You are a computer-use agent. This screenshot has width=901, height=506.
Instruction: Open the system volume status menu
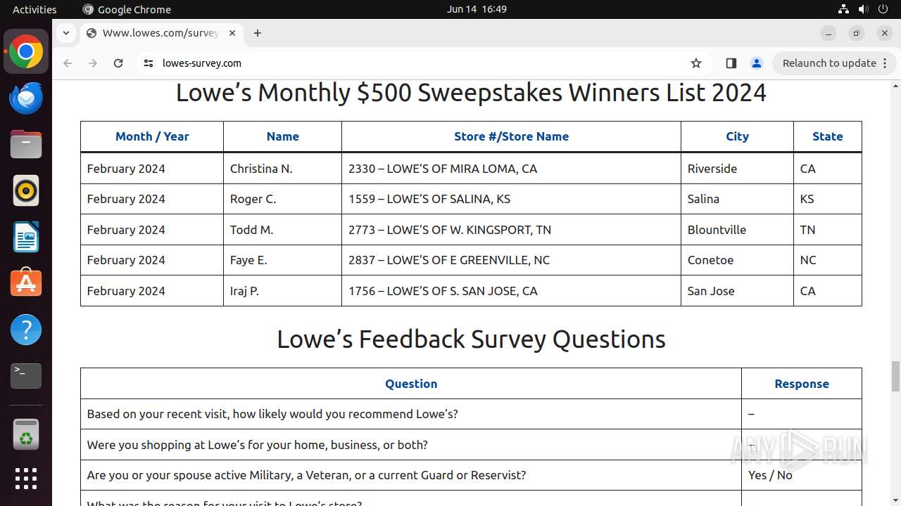click(863, 9)
